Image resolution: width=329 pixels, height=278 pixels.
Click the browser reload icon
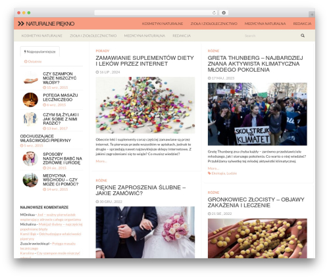(214, 12)
